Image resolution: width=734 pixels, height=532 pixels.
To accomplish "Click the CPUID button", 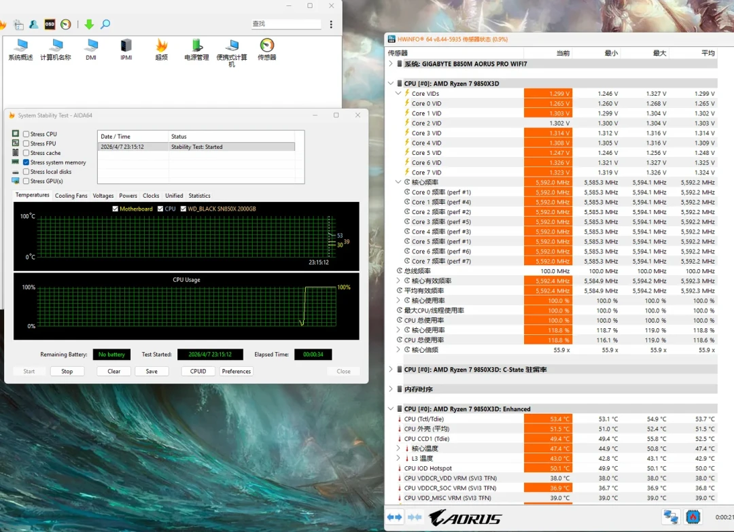I will [198, 371].
